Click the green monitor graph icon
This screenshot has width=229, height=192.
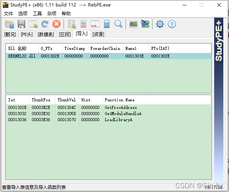point(134,24)
